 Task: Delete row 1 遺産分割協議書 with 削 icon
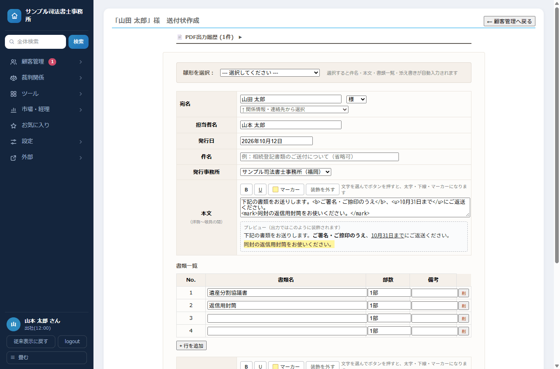click(x=464, y=293)
